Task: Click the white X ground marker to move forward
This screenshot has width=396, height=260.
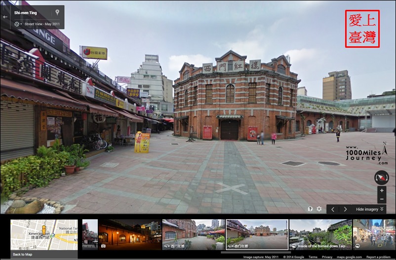Action: point(232,189)
